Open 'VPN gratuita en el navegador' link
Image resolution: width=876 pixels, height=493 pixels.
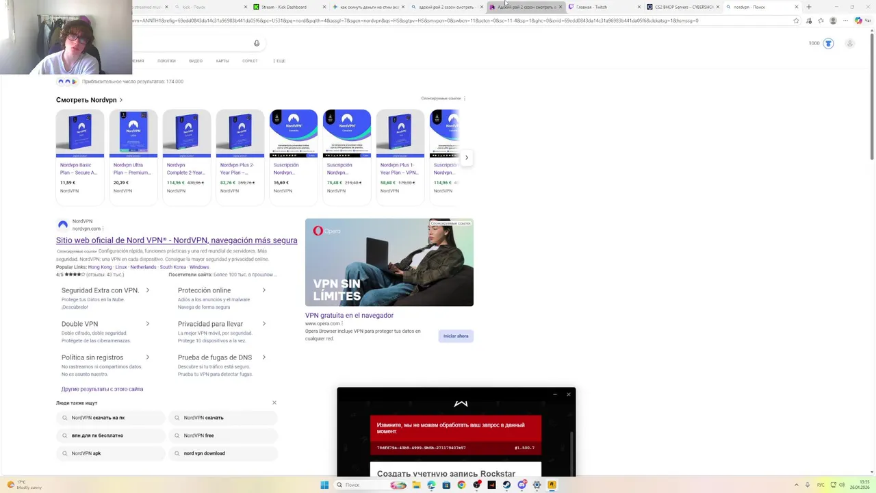coord(349,316)
